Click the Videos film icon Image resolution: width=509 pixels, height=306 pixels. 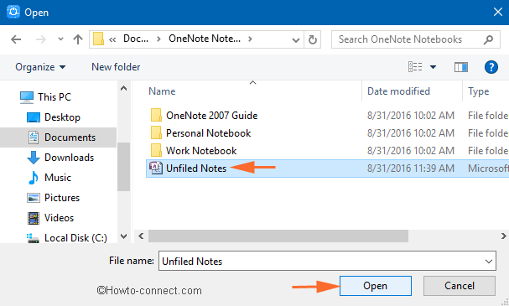click(33, 218)
